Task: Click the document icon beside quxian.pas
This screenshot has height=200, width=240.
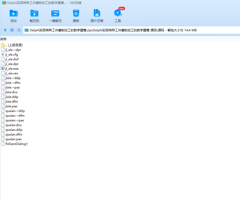Action: point(3,139)
